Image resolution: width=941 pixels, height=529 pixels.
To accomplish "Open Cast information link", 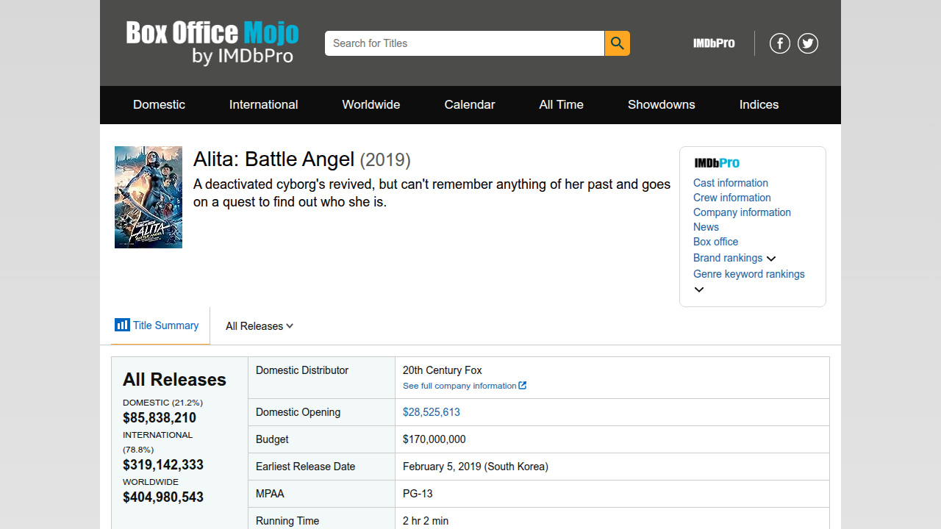I will click(731, 183).
